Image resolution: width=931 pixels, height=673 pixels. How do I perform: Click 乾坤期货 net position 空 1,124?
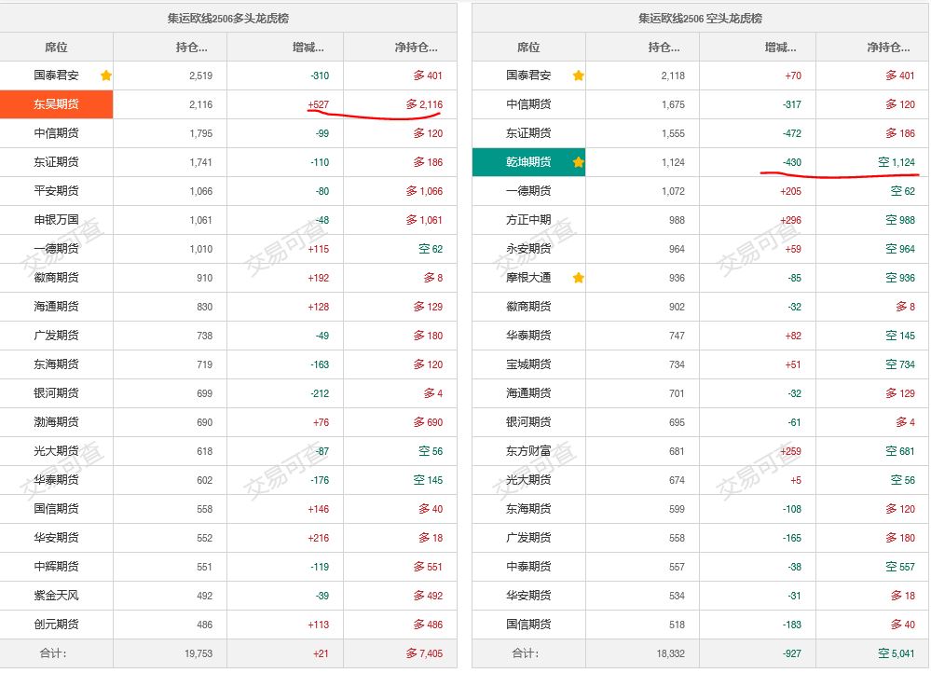point(897,162)
